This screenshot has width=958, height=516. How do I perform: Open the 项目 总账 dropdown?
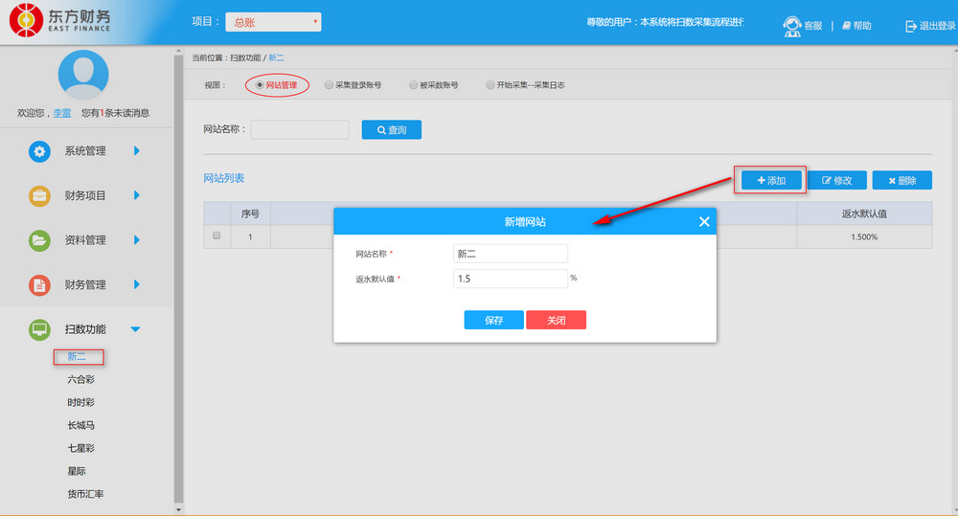tap(272, 22)
